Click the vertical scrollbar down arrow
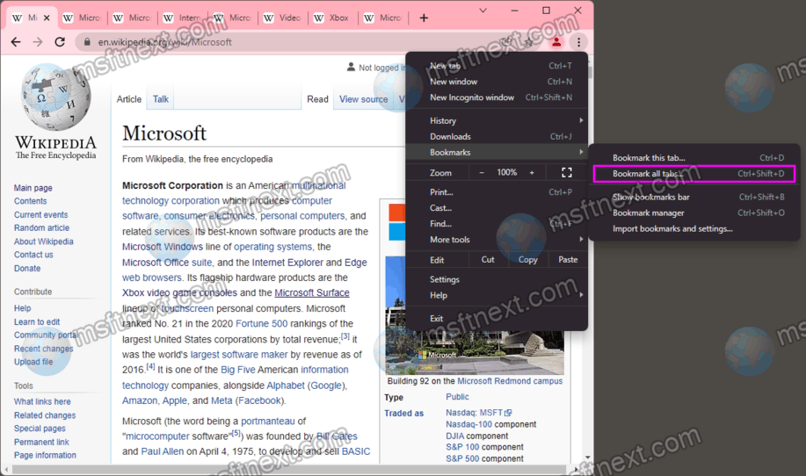806x476 pixels. click(x=588, y=457)
